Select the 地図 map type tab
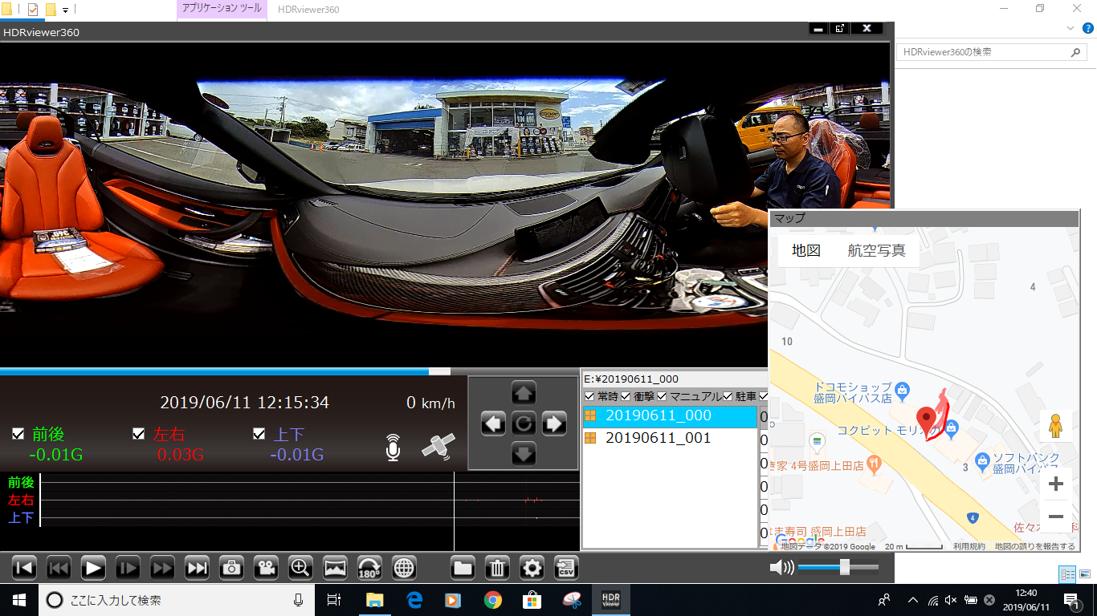Viewport: 1097px width, 616px height. (806, 250)
